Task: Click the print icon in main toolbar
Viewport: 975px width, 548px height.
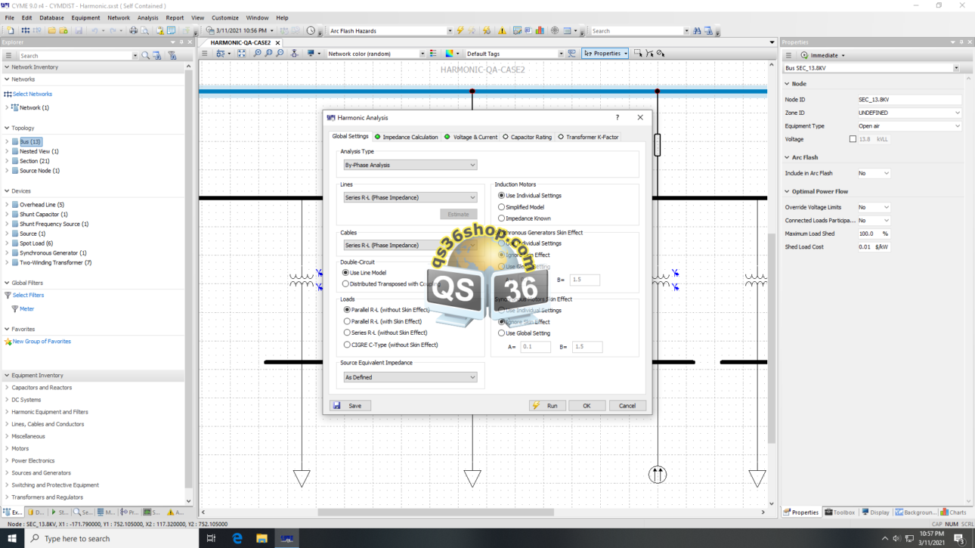Action: point(133,31)
